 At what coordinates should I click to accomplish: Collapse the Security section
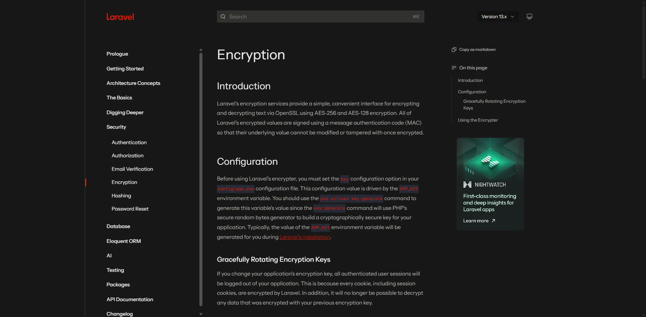[x=116, y=127]
